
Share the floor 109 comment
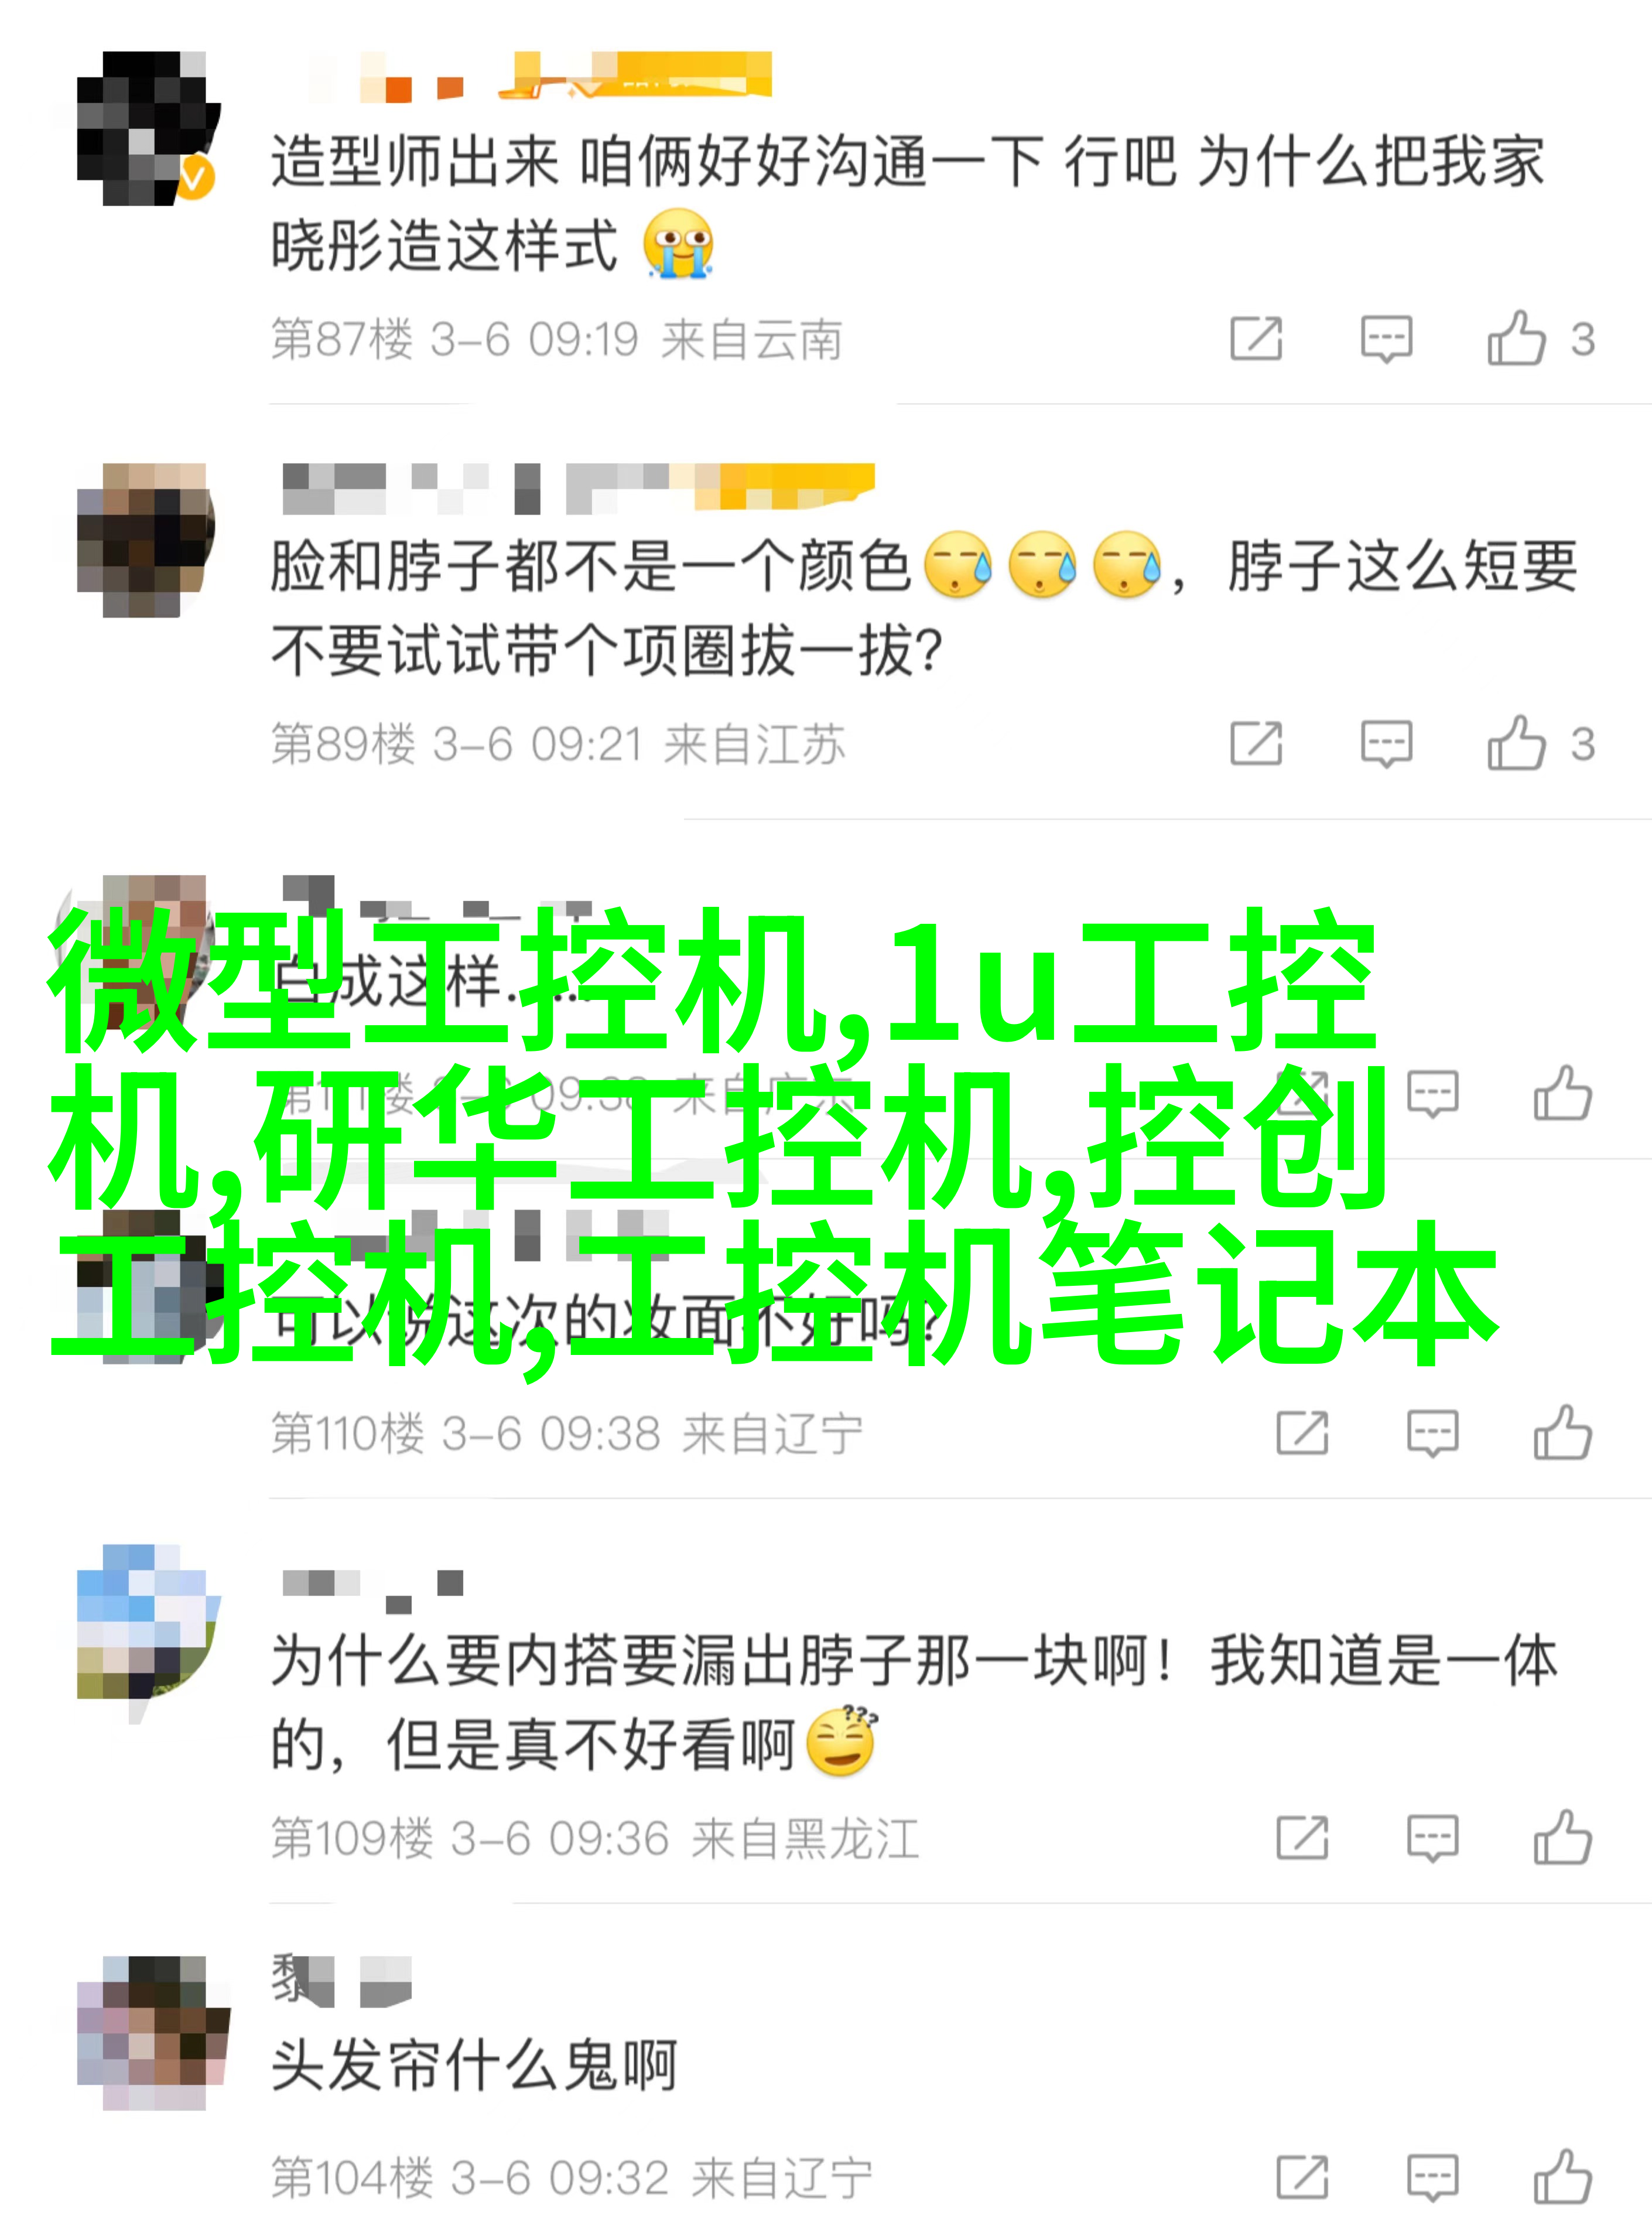tap(1302, 1837)
